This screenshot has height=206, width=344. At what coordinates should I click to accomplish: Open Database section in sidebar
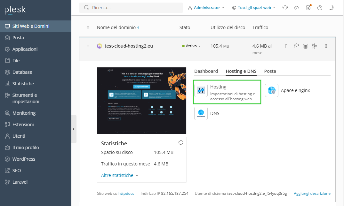pos(36,72)
